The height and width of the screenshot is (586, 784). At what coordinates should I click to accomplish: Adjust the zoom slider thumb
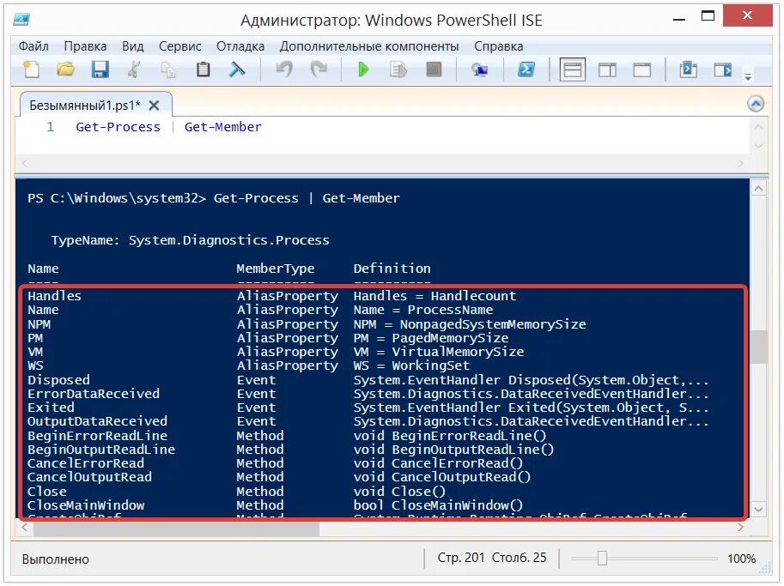click(602, 558)
